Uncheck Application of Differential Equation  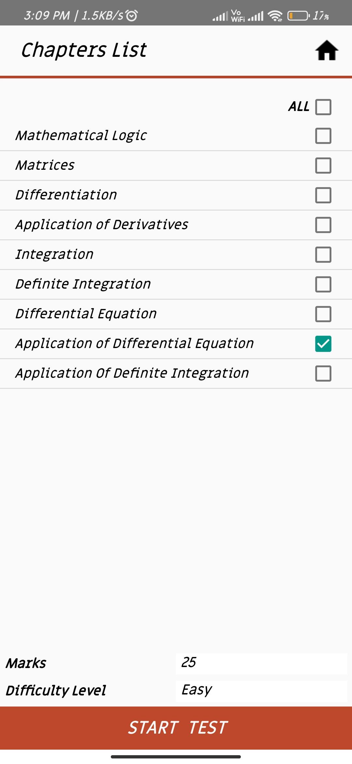pos(323,344)
